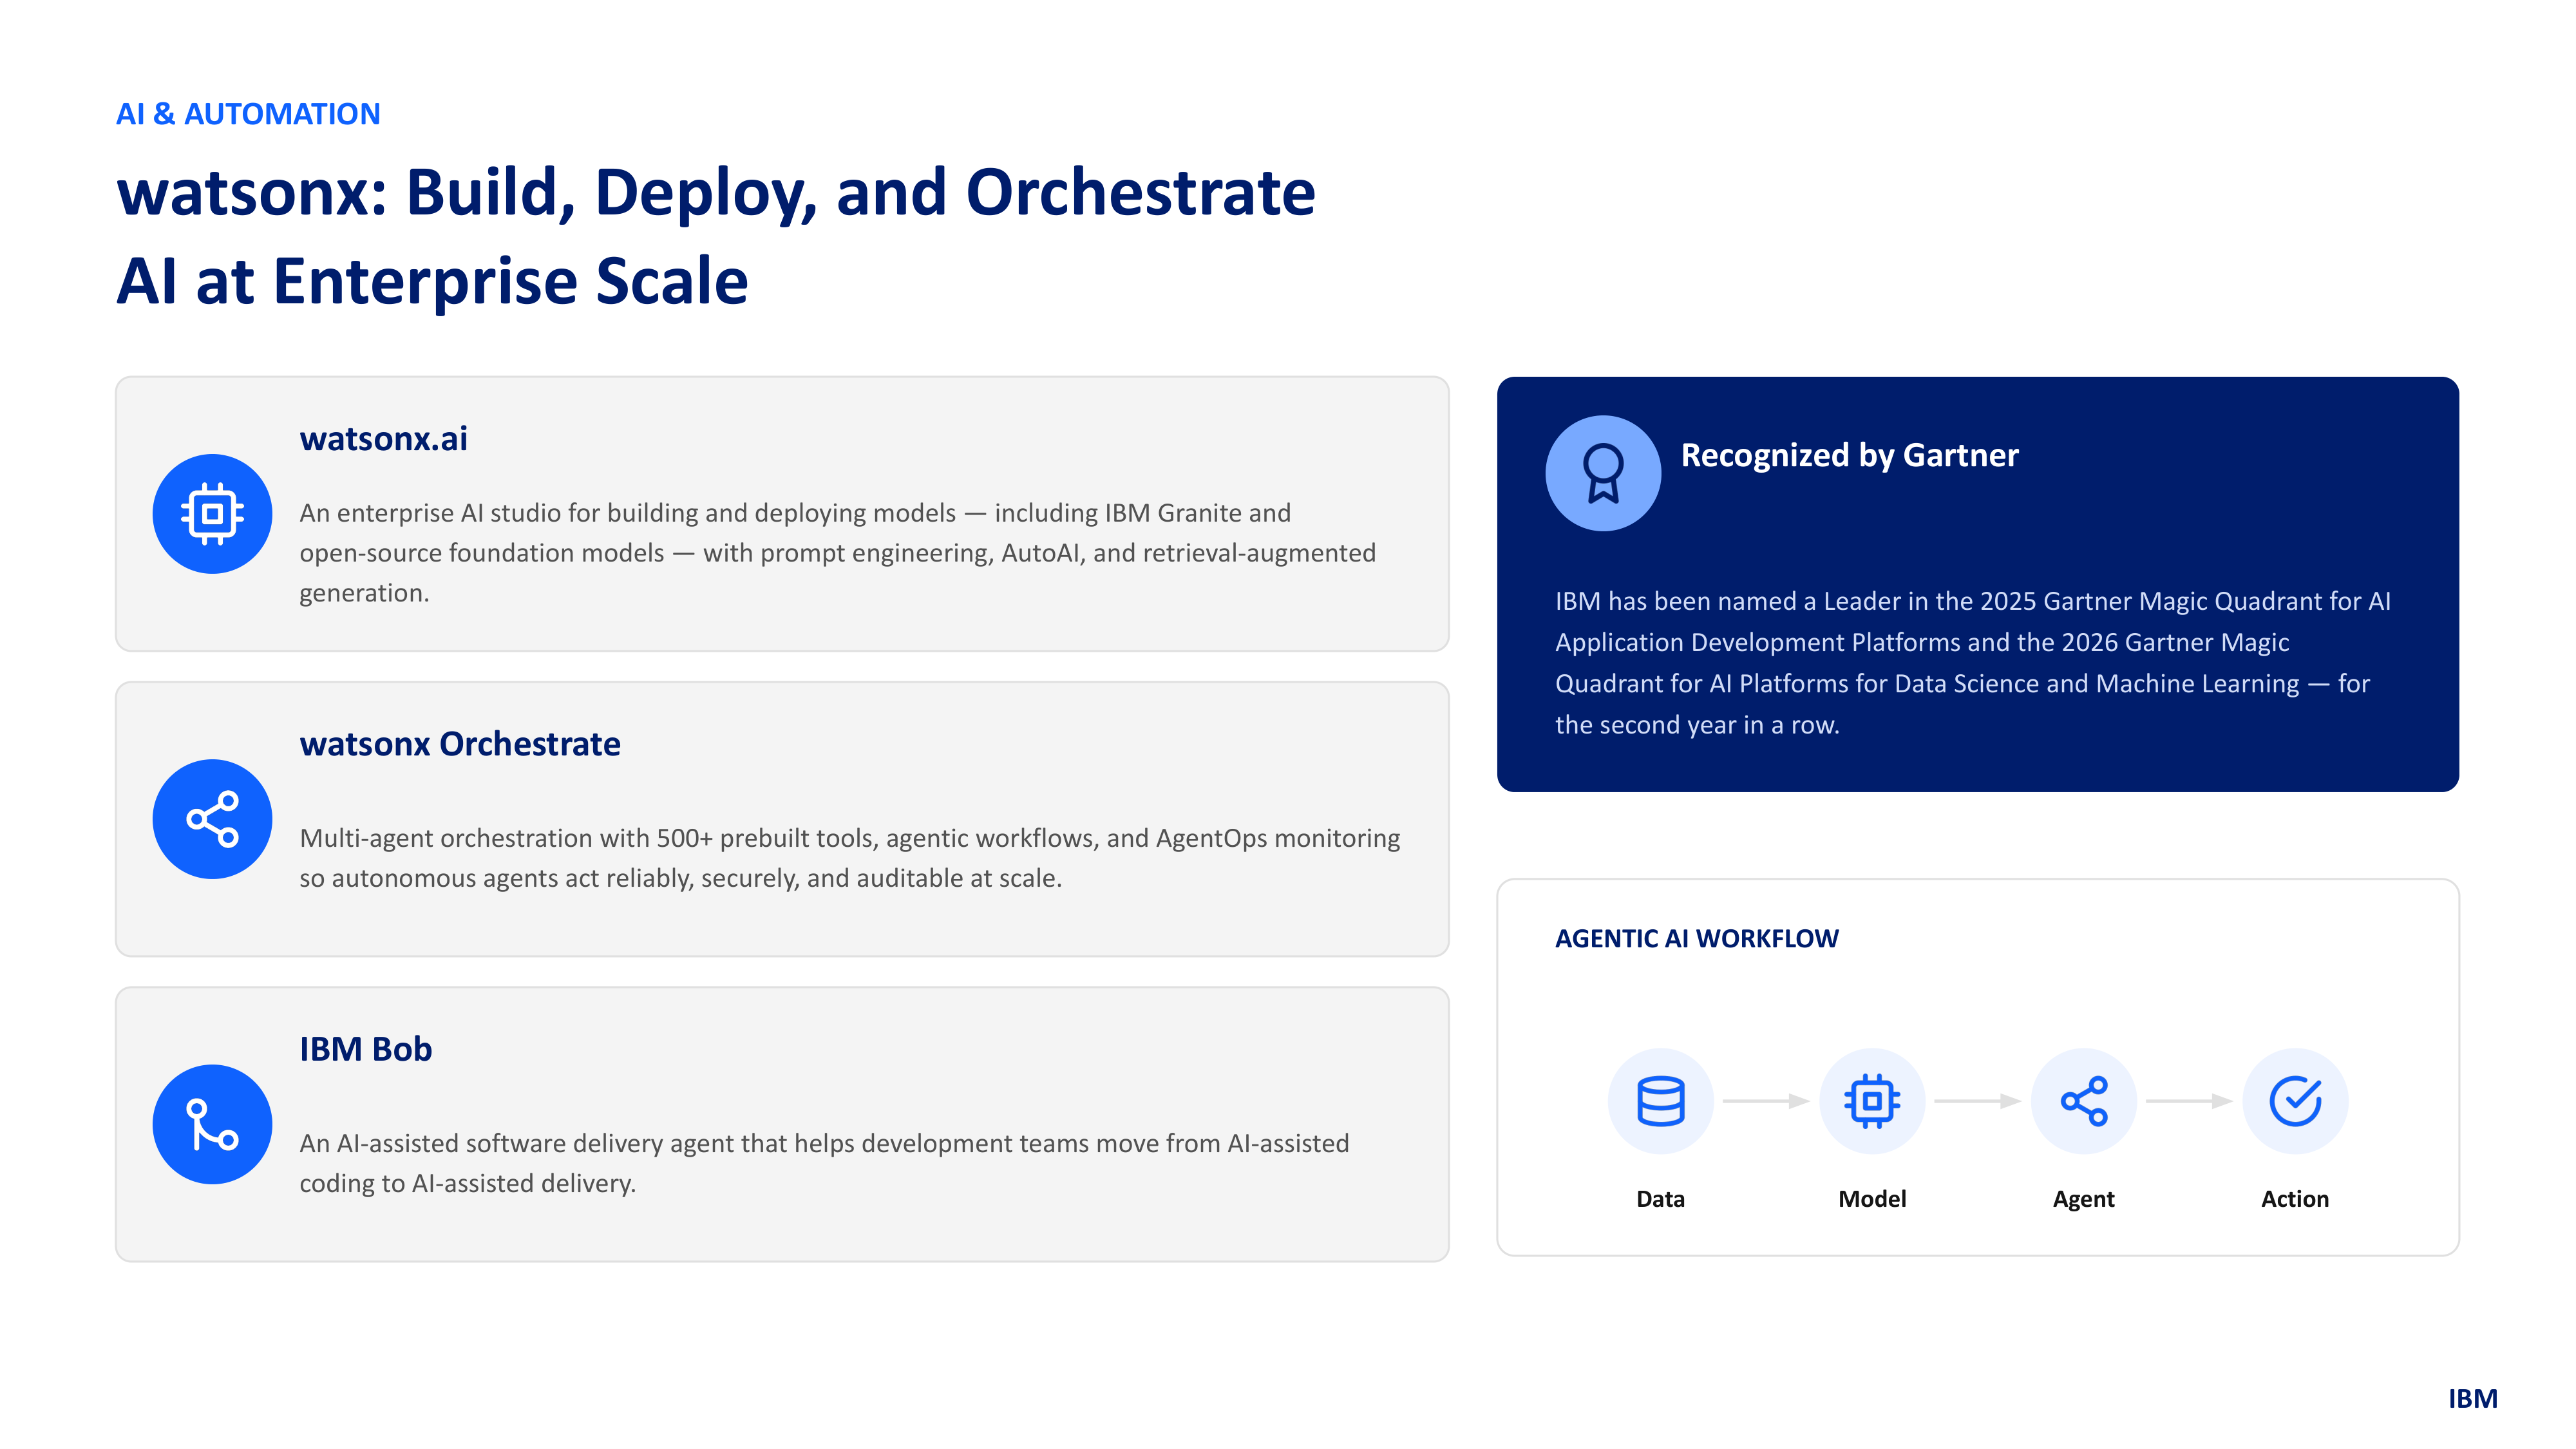Click the arrow between Data and Model
The height and width of the screenshot is (1449, 2576).
point(1766,1101)
